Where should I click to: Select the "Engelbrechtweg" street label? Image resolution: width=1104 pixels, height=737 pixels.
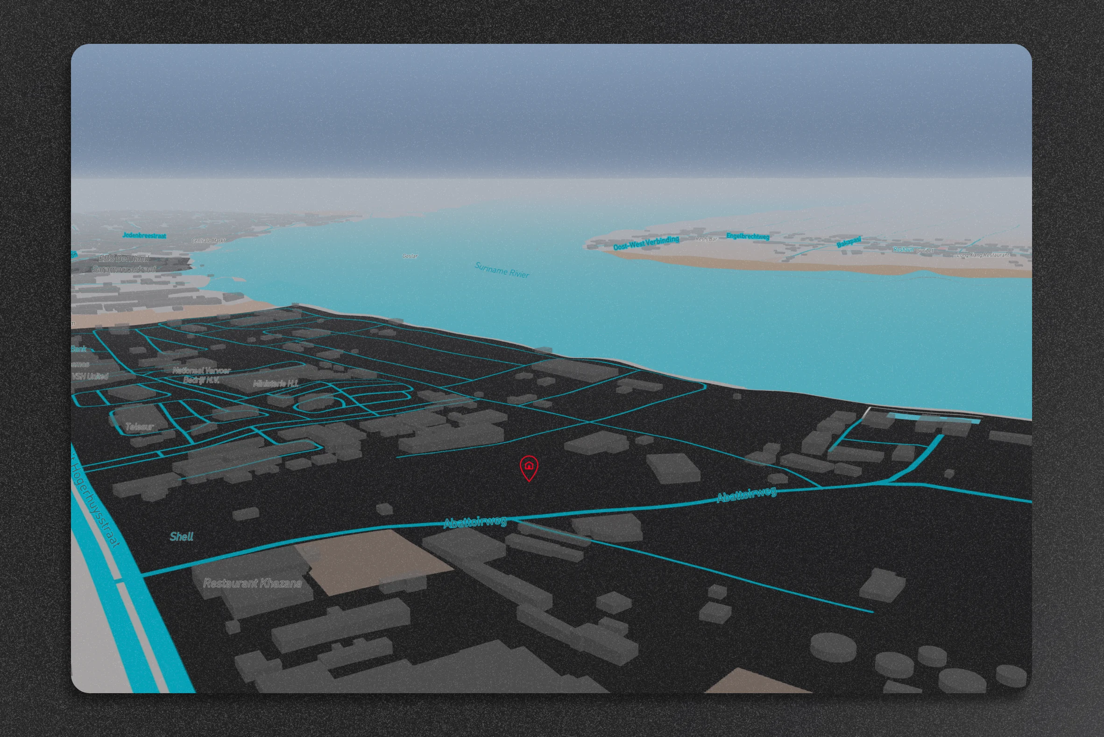748,236
